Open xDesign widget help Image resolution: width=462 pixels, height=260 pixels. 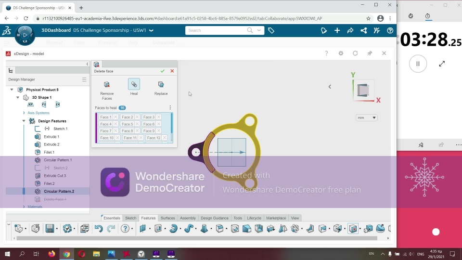point(326,53)
